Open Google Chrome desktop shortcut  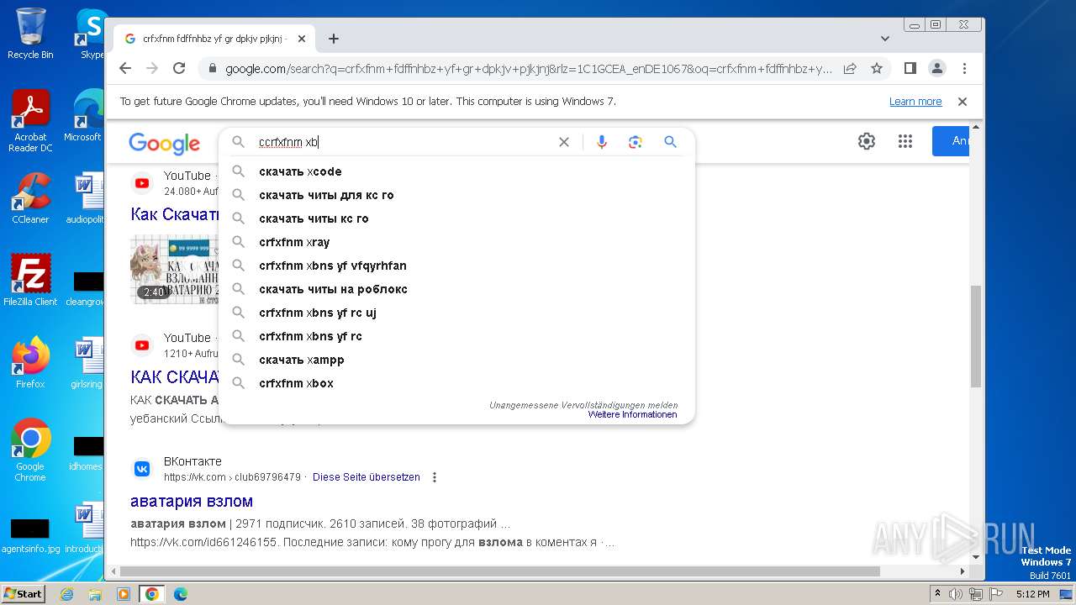tap(30, 450)
